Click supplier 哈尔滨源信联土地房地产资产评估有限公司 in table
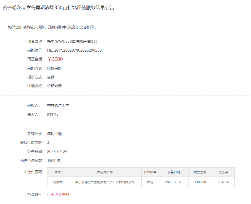 pos(105,182)
